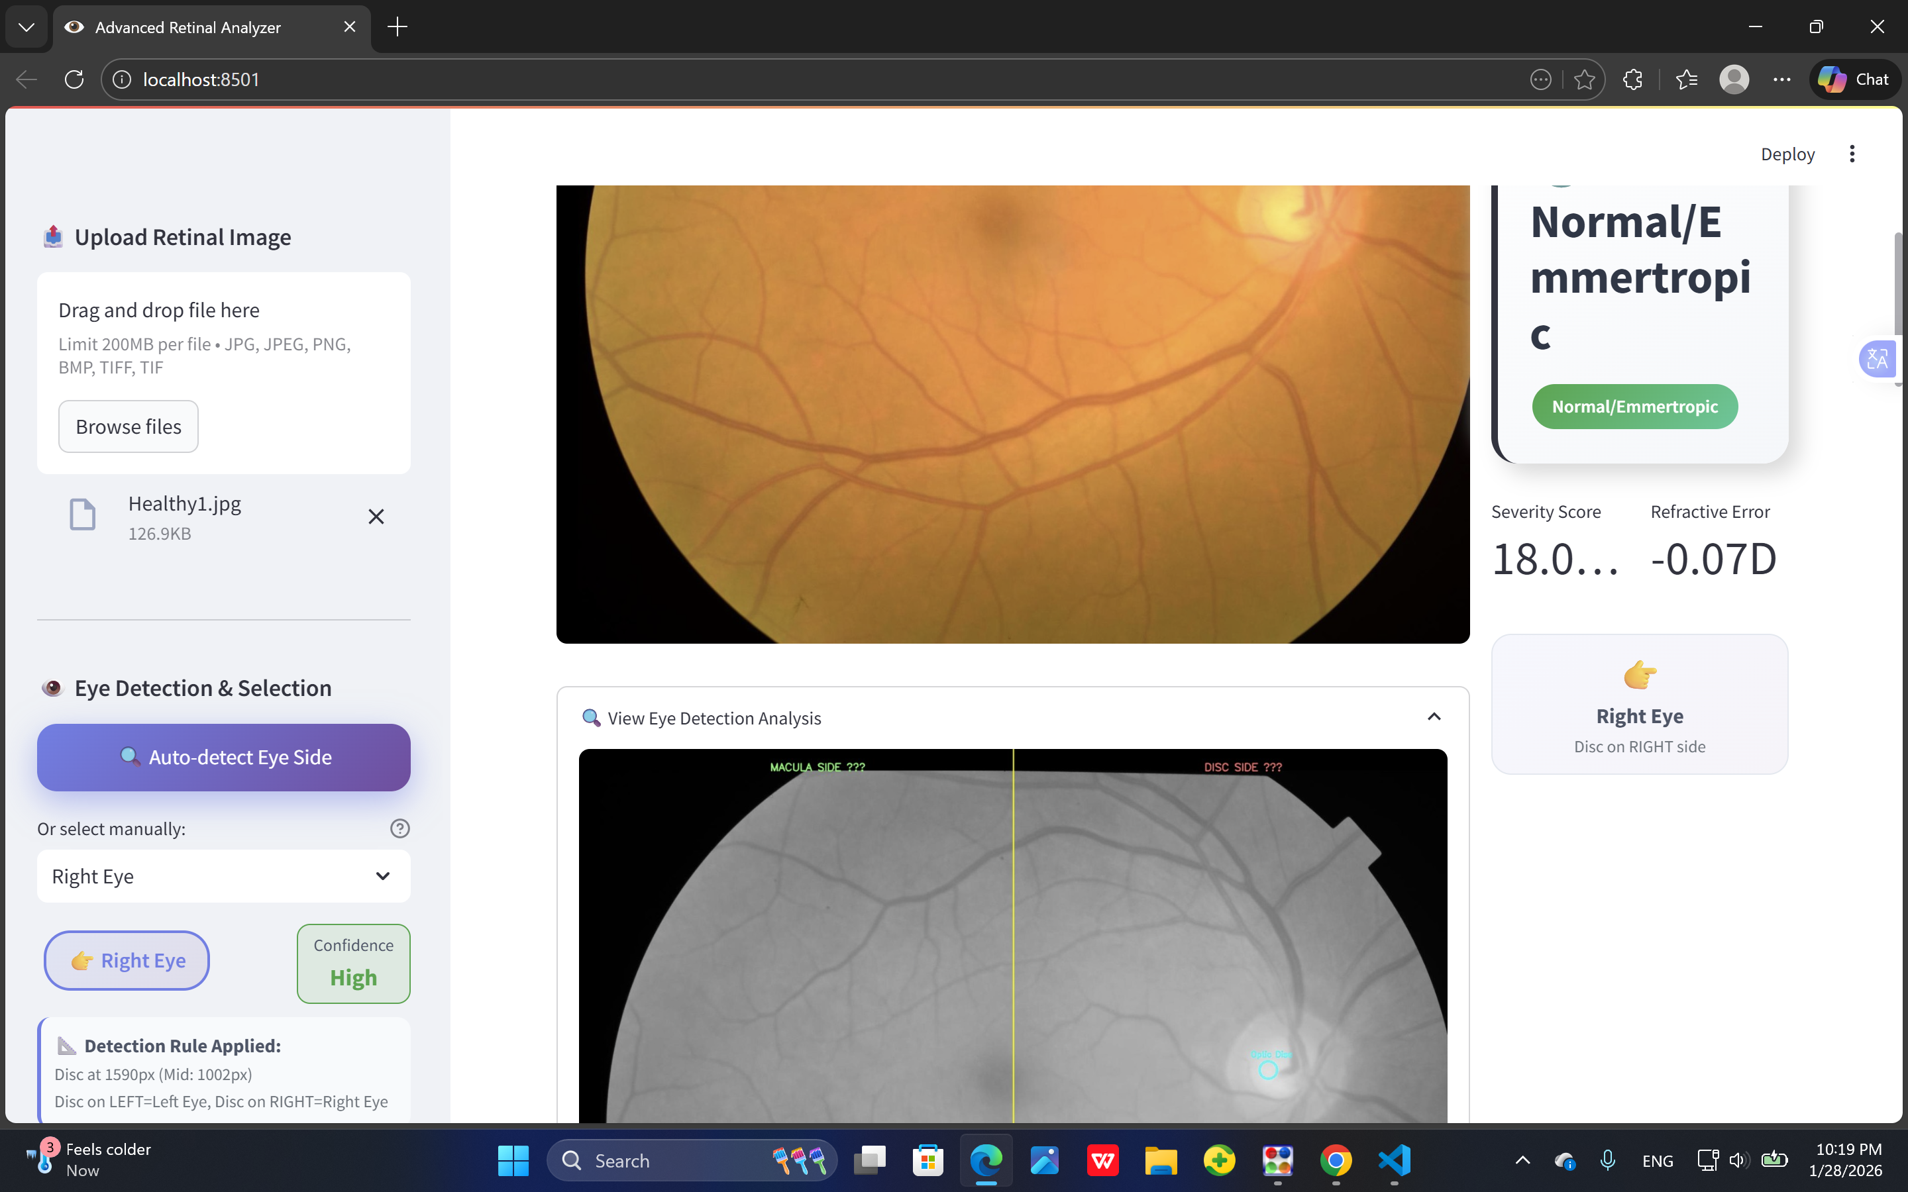This screenshot has width=1908, height=1192.
Task: Click the help icon beside Or select manually
Action: (x=399, y=828)
